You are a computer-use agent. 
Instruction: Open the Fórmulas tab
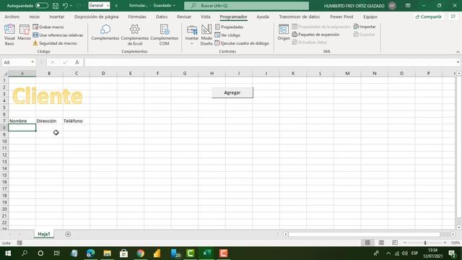click(137, 17)
